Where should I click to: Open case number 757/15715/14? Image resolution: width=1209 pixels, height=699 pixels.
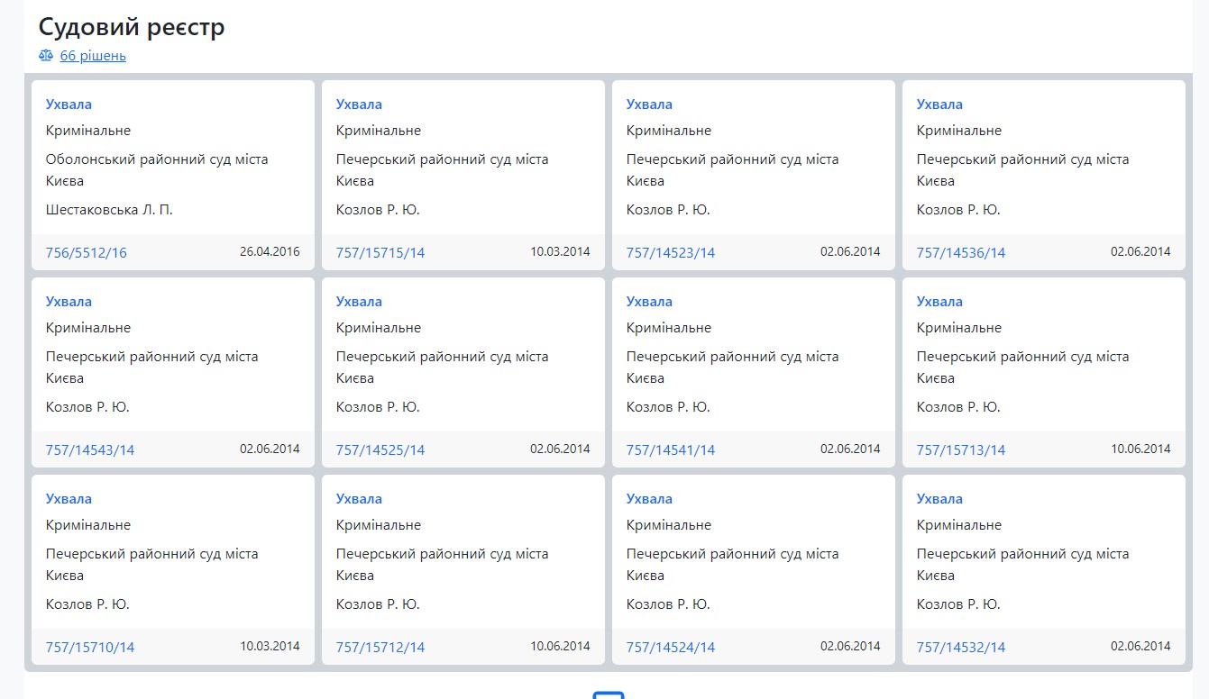380,253
